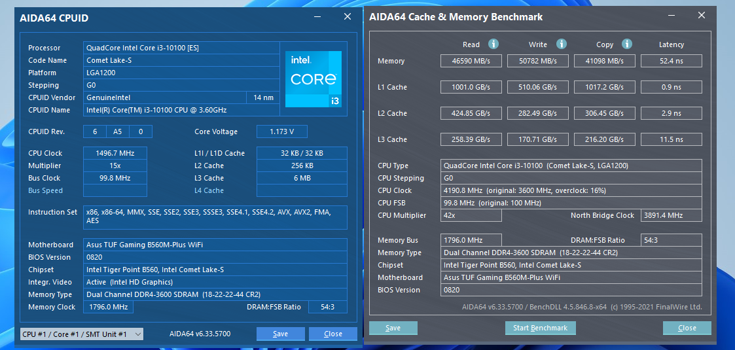Click the Memory Clock value 1796.0 MHz in CPUID
This screenshot has width=735, height=350.
tap(108, 307)
